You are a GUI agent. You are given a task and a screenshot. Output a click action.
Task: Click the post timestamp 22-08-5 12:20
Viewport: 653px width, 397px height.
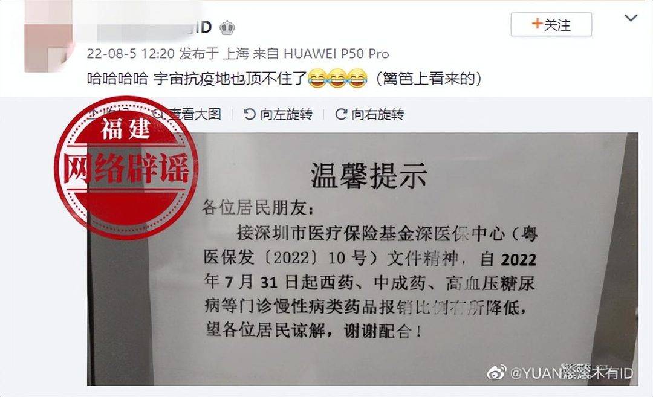pyautogui.click(x=131, y=53)
